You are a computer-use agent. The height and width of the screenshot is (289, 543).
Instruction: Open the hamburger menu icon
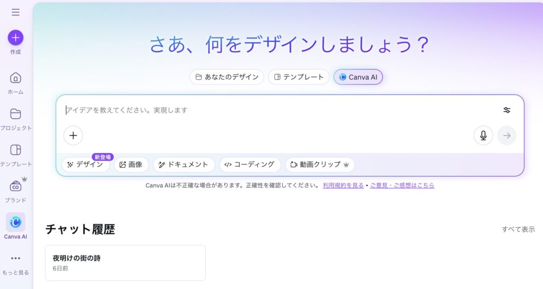(15, 12)
